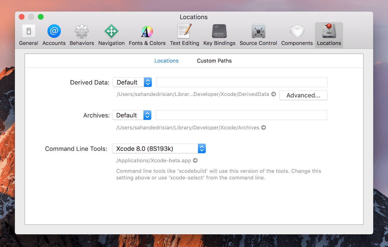This screenshot has width=388, height=247.
Task: Open the Source Control preferences pane
Action: 258,34
